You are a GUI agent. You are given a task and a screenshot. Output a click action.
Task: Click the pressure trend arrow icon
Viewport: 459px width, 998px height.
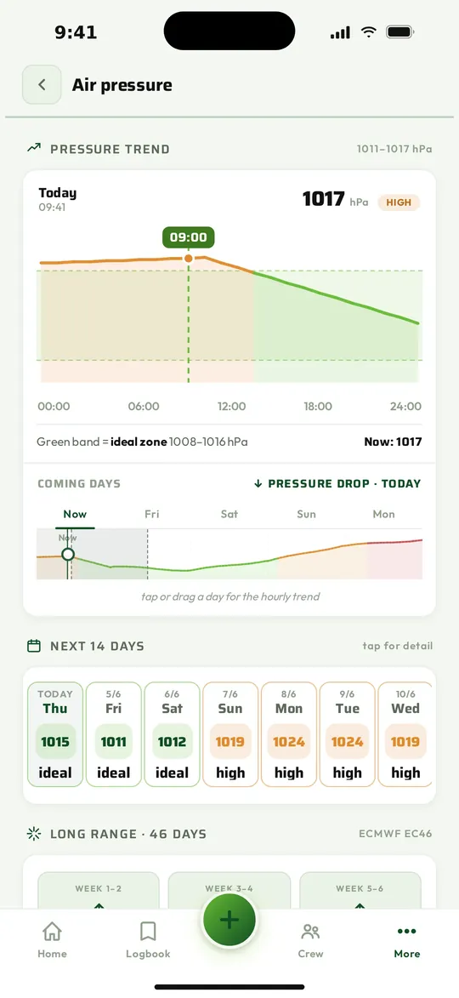coord(34,148)
